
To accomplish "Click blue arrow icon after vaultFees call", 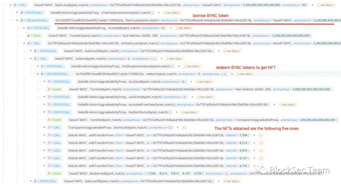I will click(192, 97).
